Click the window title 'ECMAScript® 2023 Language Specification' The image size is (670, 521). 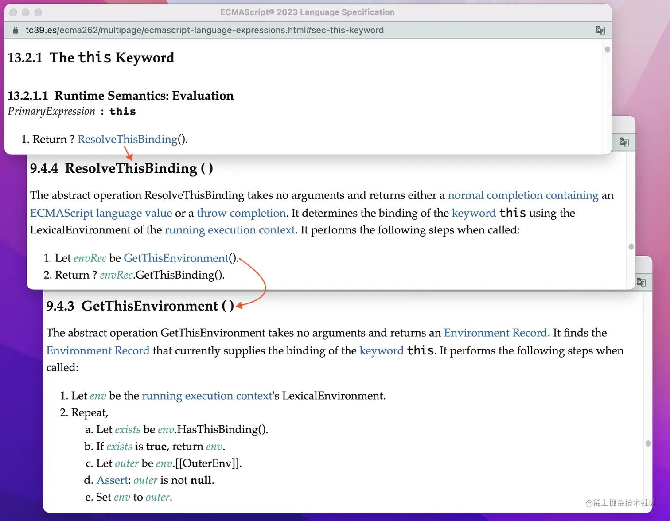(x=308, y=12)
